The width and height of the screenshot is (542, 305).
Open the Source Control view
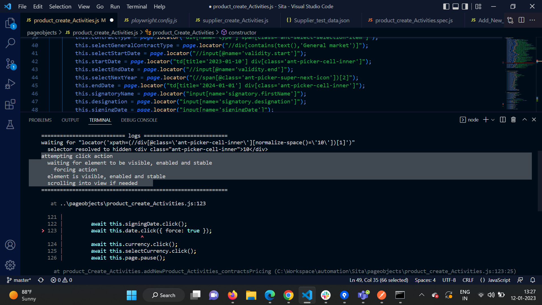tap(10, 64)
